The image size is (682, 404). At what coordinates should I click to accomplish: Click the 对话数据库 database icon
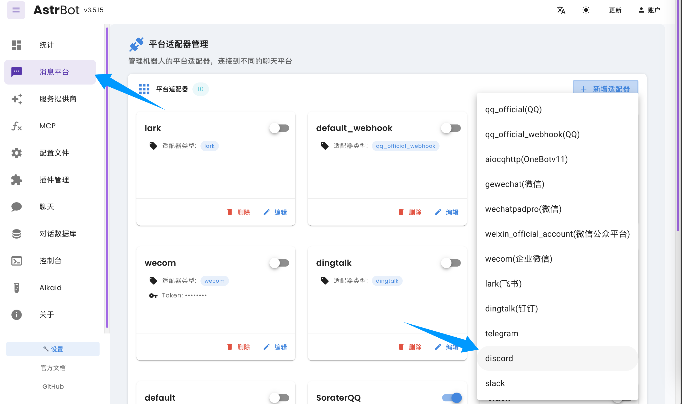16,234
